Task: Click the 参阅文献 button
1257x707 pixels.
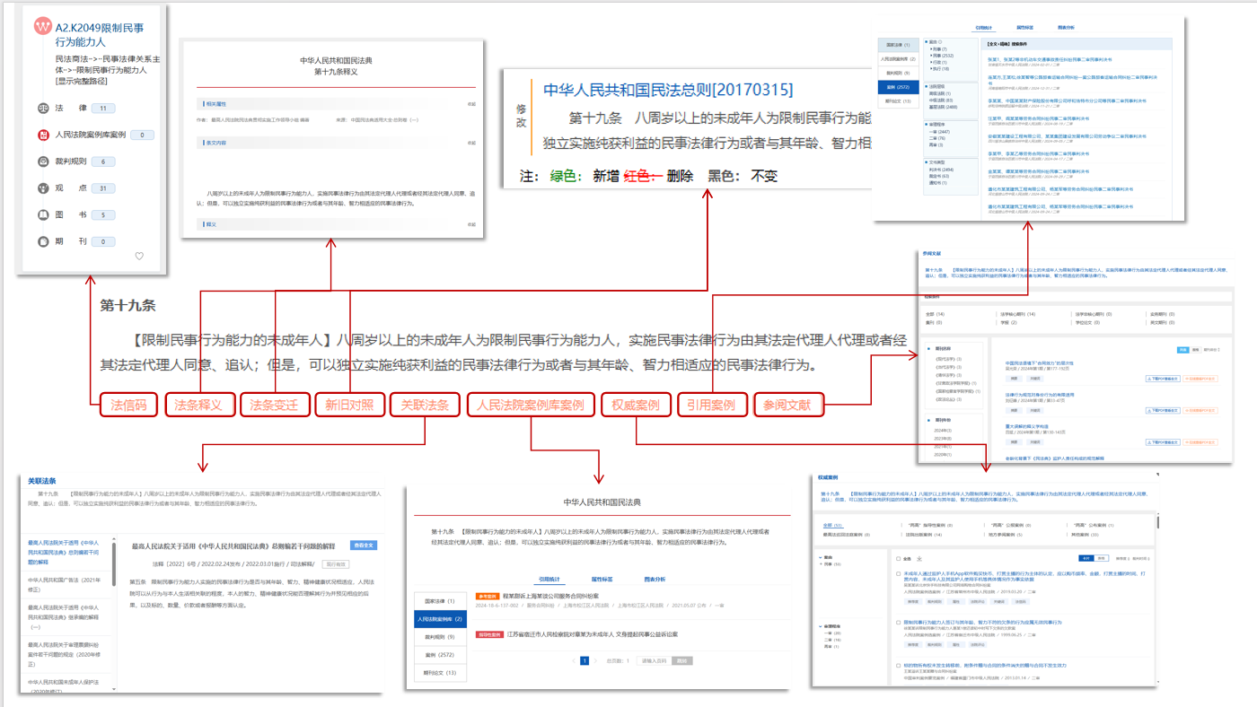Action: pyautogui.click(x=787, y=405)
